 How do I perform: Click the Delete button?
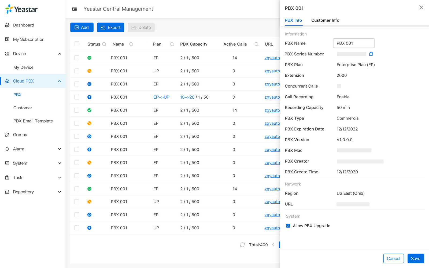click(141, 27)
